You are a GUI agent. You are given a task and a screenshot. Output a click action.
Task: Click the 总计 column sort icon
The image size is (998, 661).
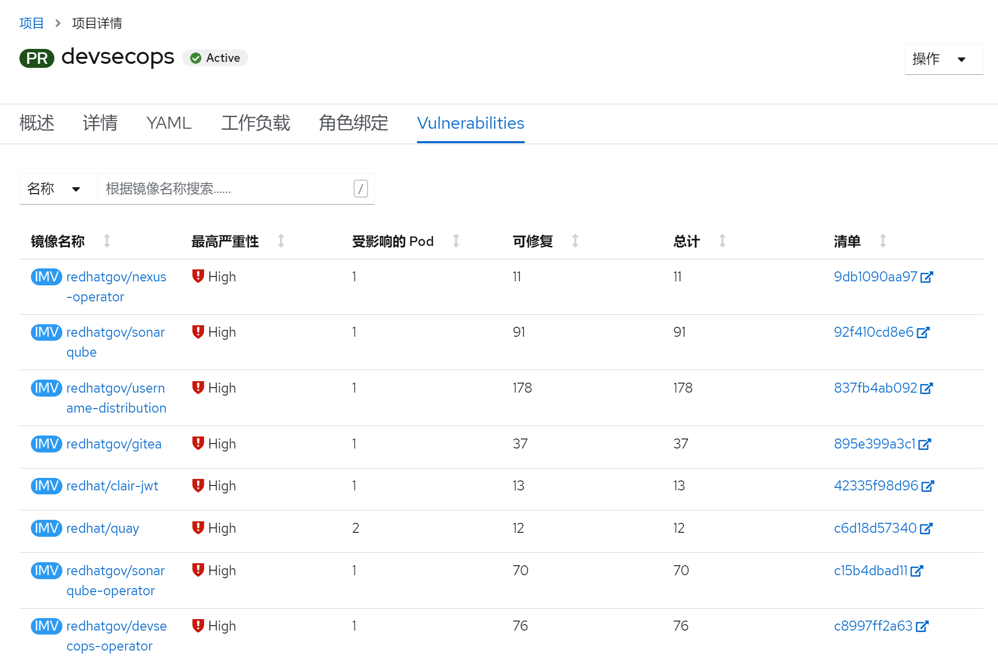click(x=722, y=241)
